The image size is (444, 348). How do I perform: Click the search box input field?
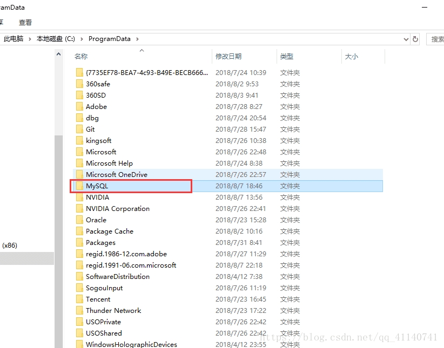[436, 39]
